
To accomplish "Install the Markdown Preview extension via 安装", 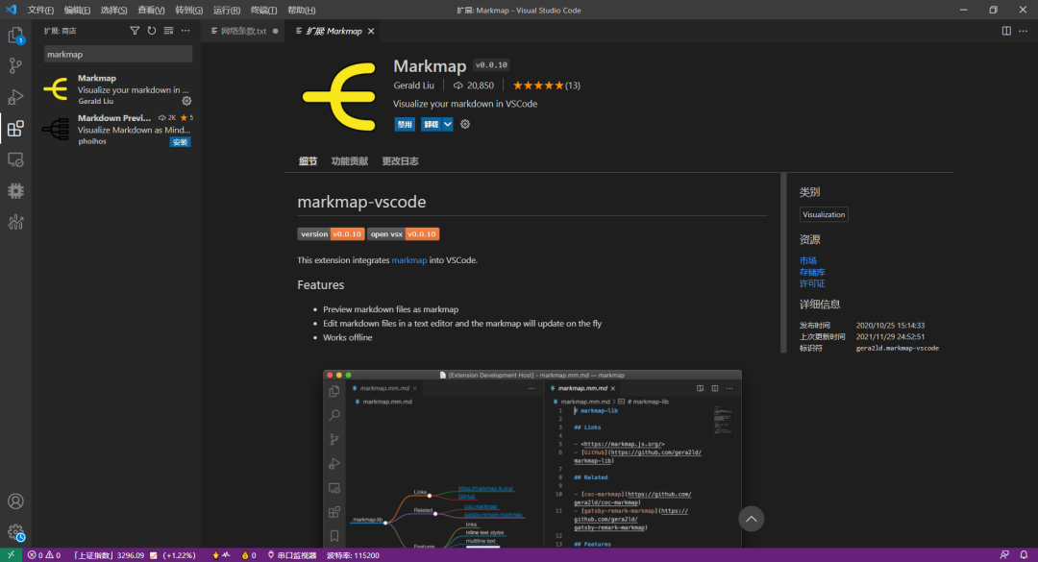I will click(x=180, y=142).
